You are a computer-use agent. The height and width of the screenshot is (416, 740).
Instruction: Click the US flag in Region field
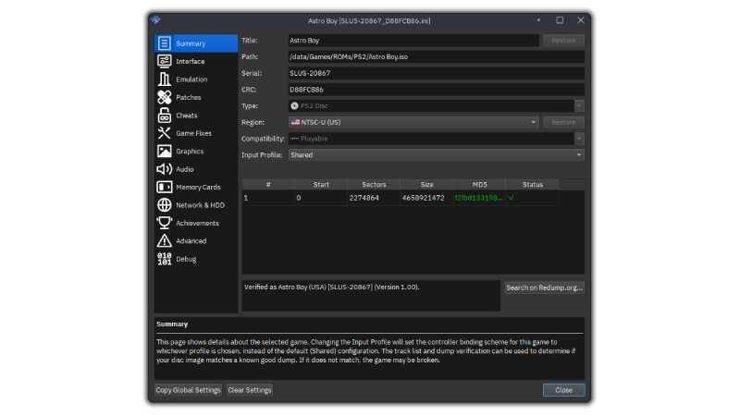[295, 122]
